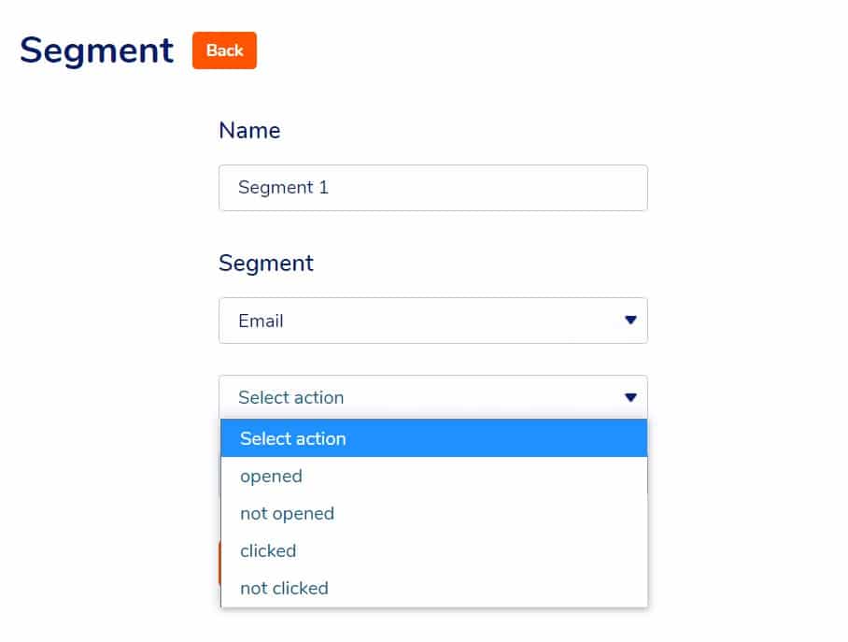Click 'Select action' placeholder in closed dropdown
This screenshot has width=848, height=642.
291,397
